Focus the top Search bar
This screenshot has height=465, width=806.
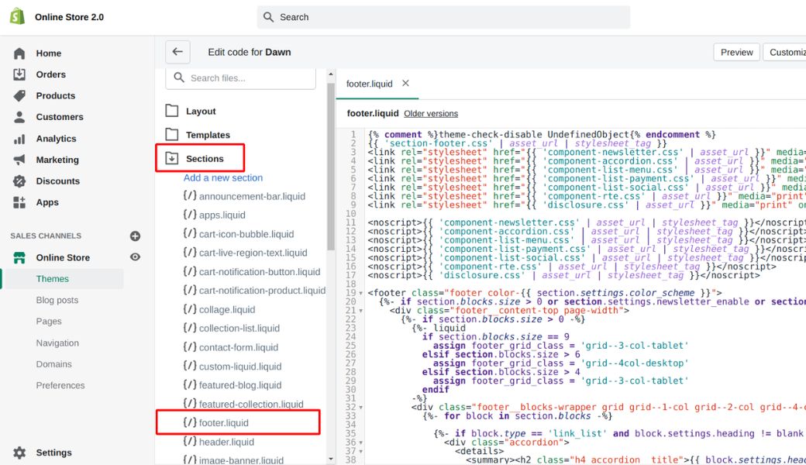[443, 17]
